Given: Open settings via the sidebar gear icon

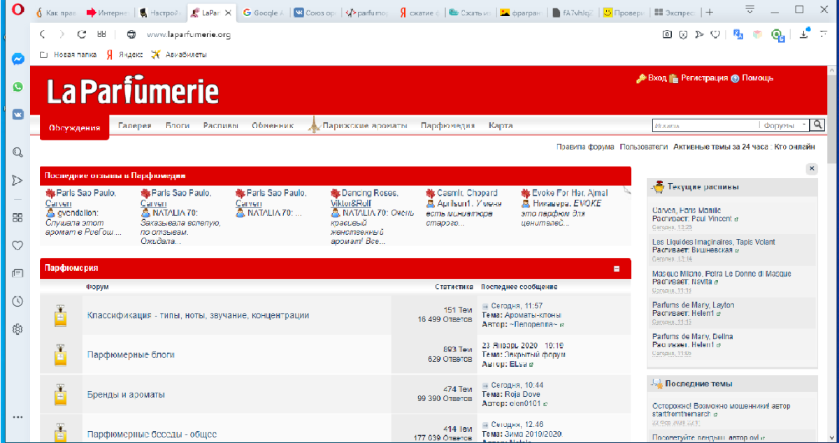Looking at the screenshot, I should tap(17, 329).
